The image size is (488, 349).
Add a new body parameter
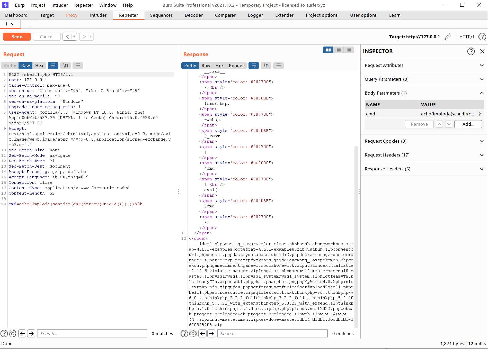468,124
